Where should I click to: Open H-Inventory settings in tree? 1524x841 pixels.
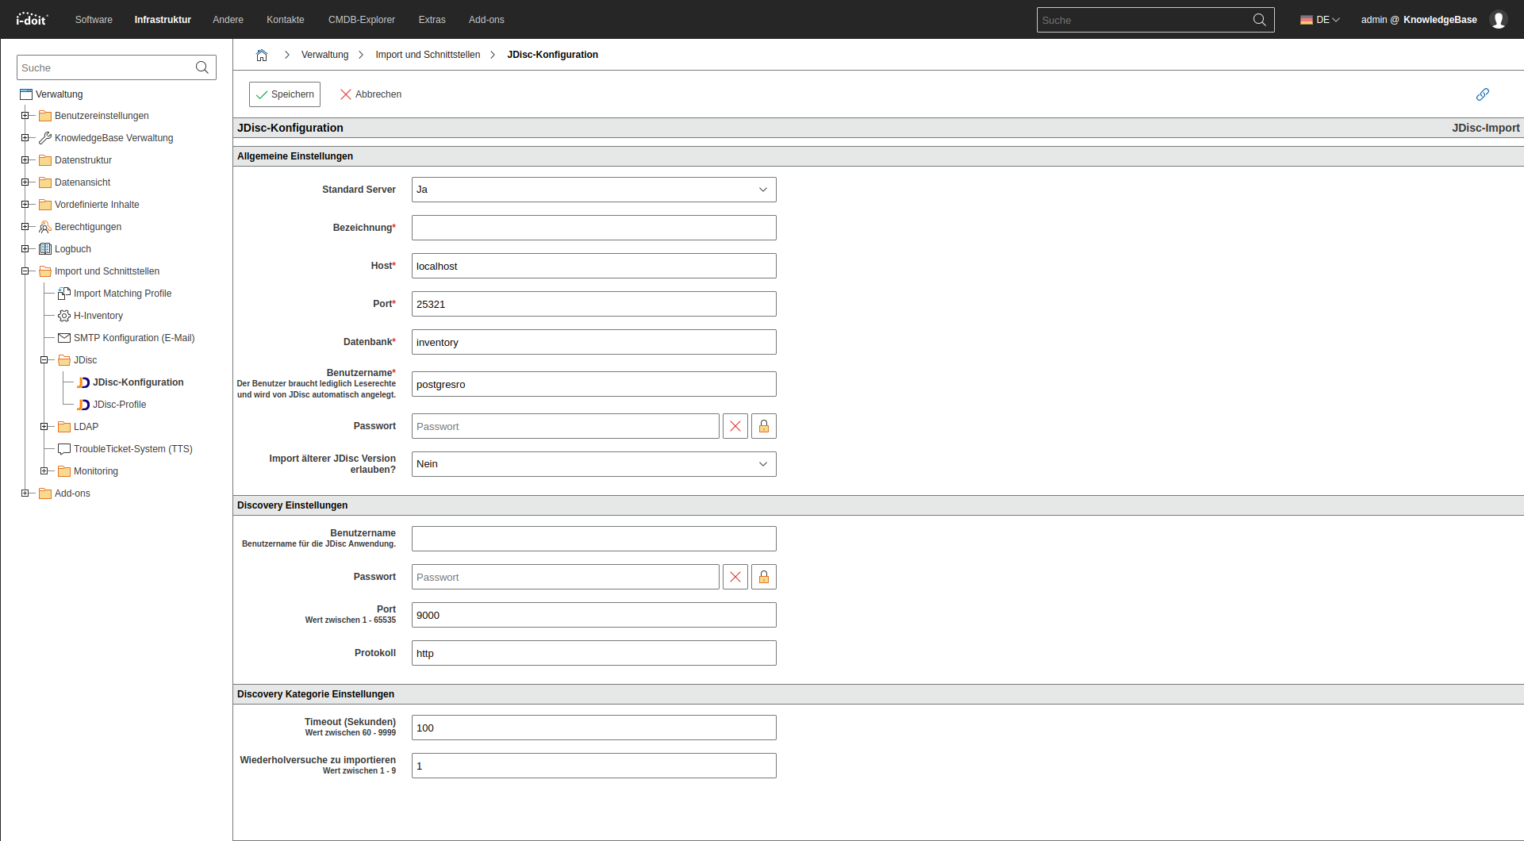point(98,316)
